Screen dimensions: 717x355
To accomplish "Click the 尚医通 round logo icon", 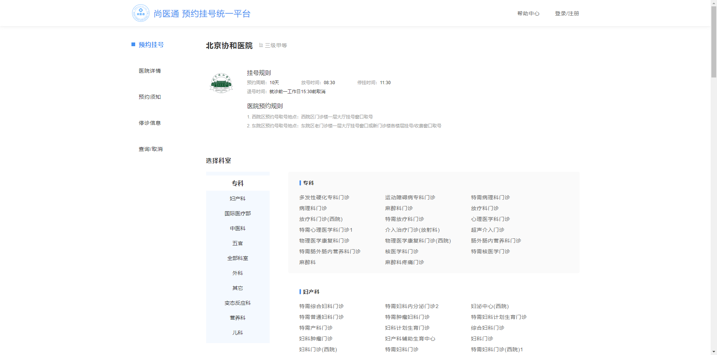I will [141, 13].
